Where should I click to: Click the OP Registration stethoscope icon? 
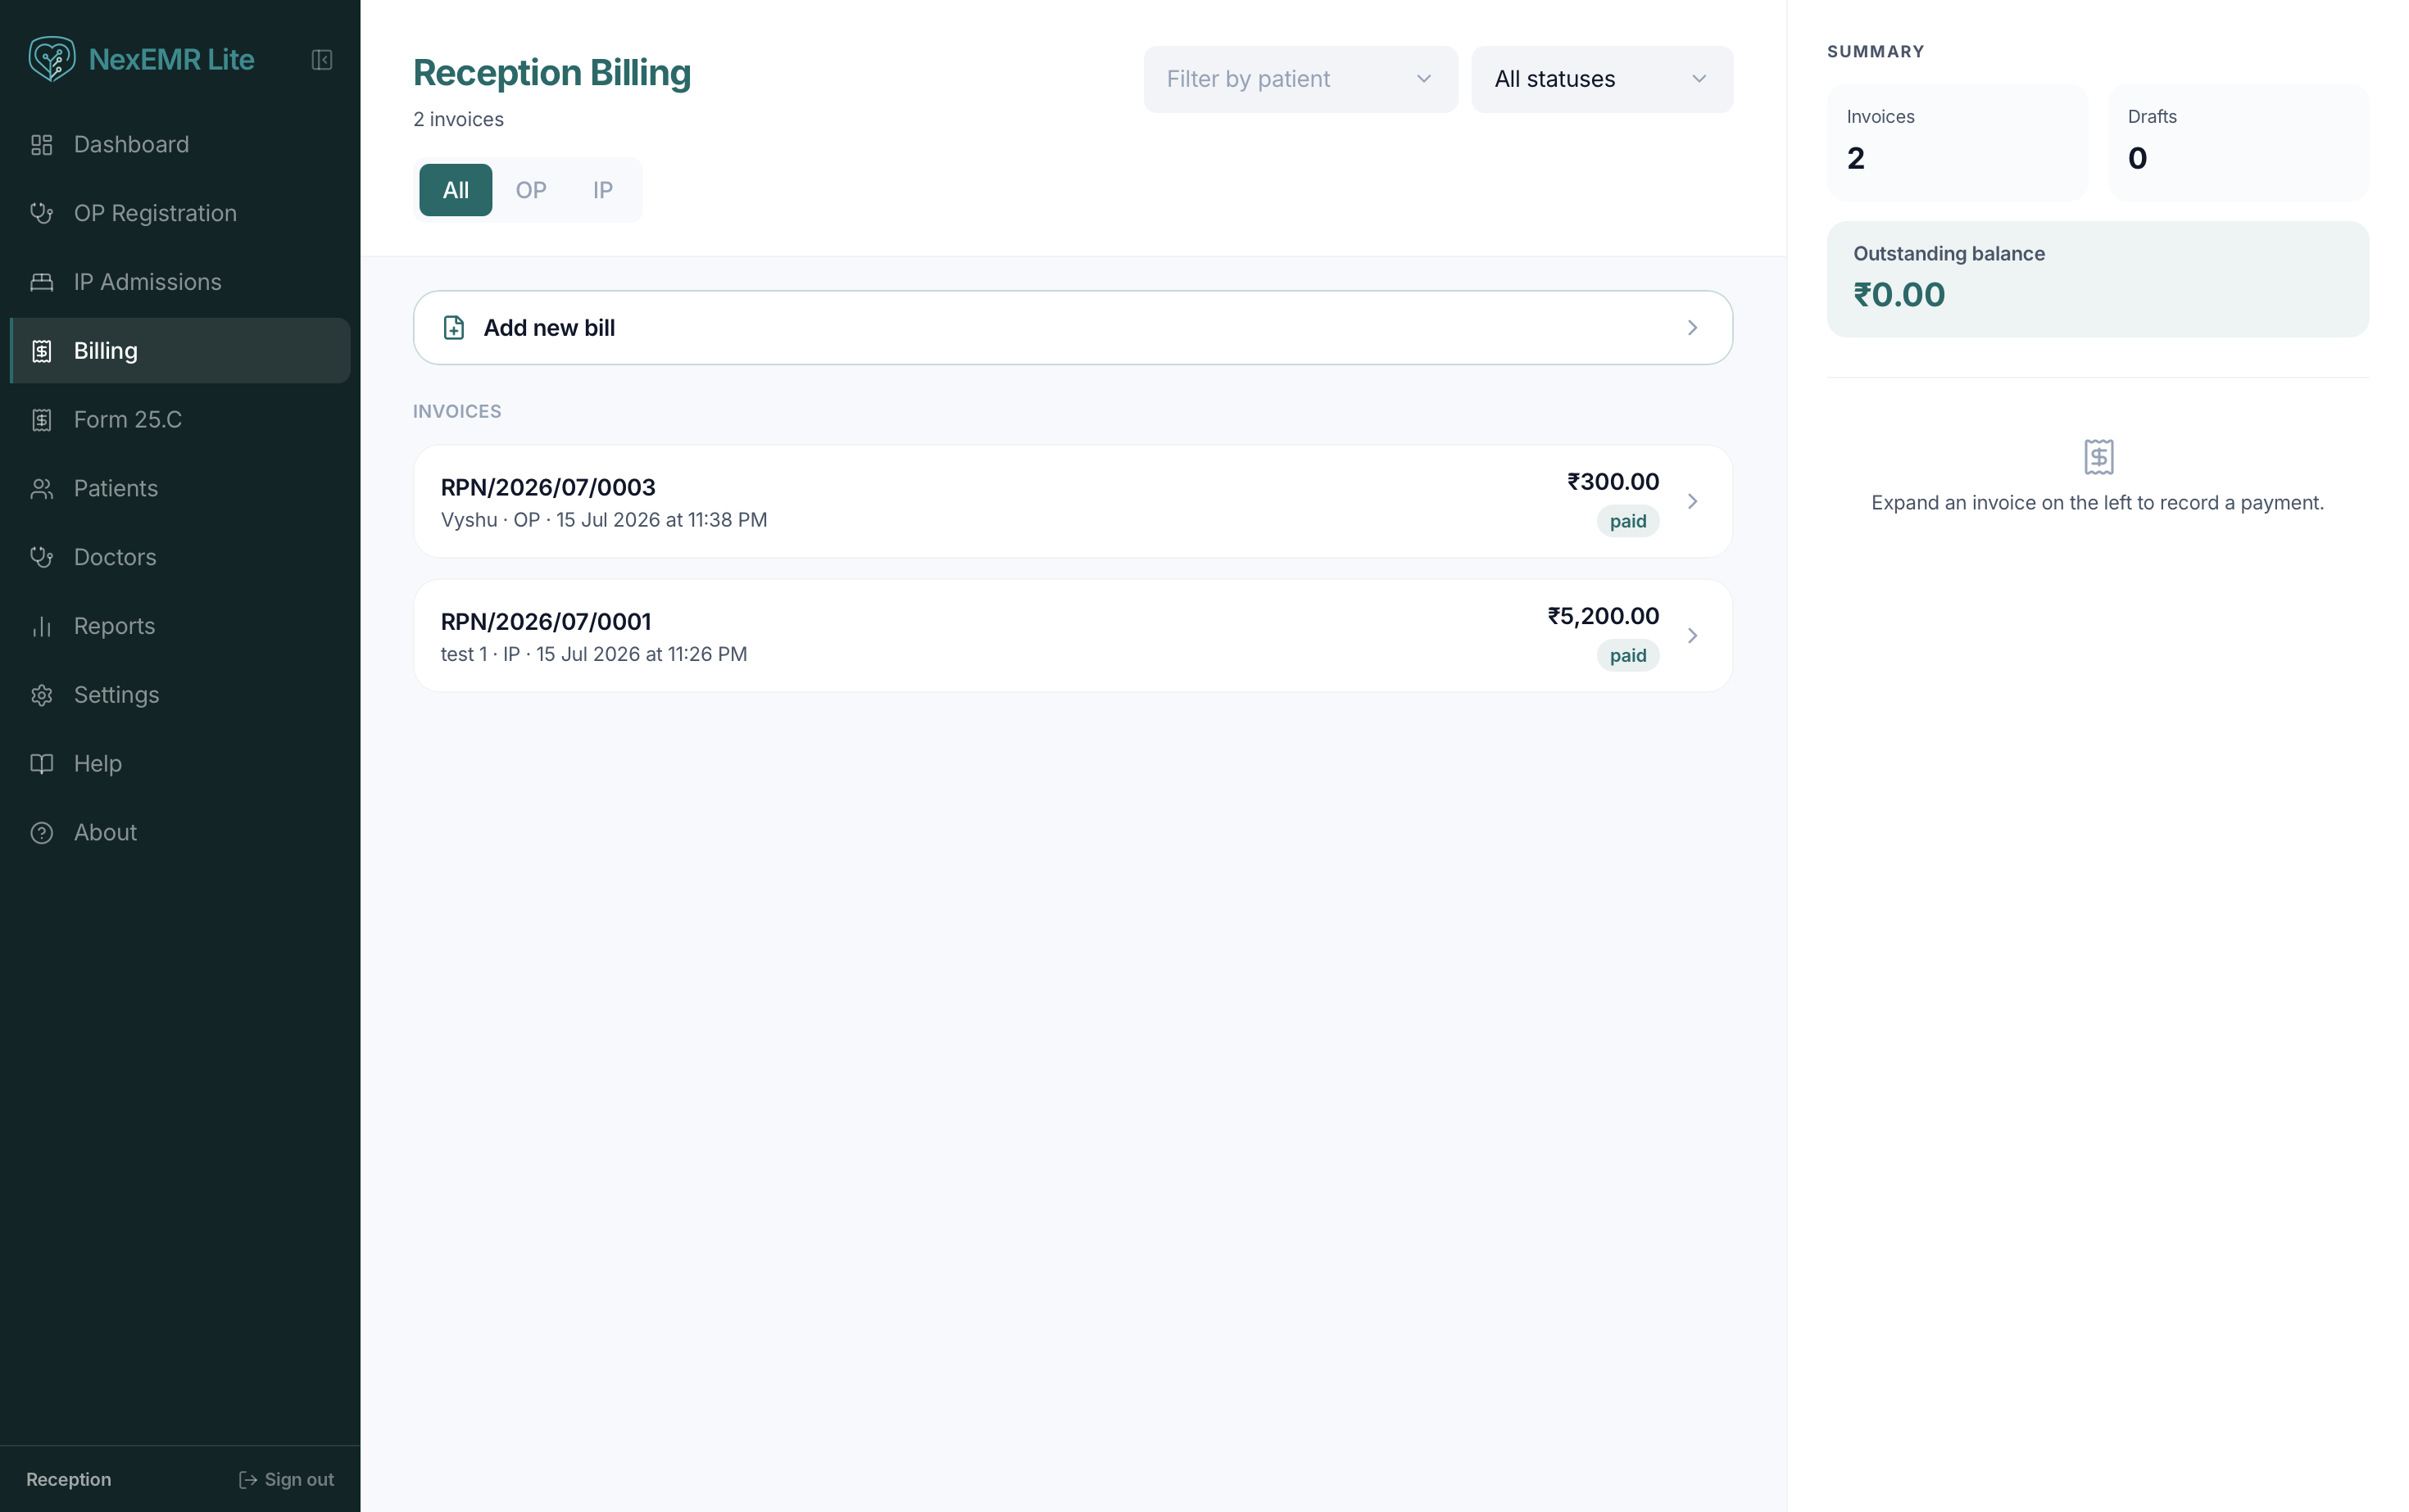pyautogui.click(x=41, y=213)
